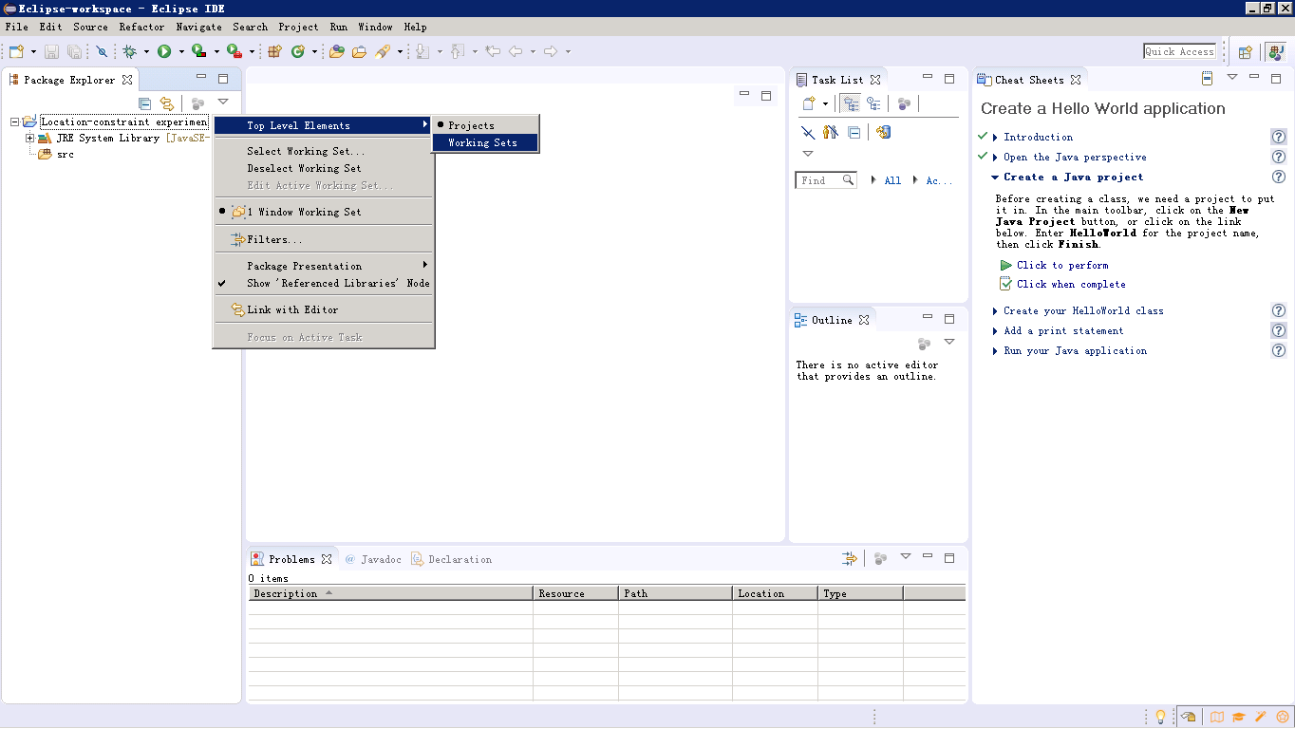The image size is (1295, 729).
Task: Switch to the Javadoc tab
Action: click(374, 559)
